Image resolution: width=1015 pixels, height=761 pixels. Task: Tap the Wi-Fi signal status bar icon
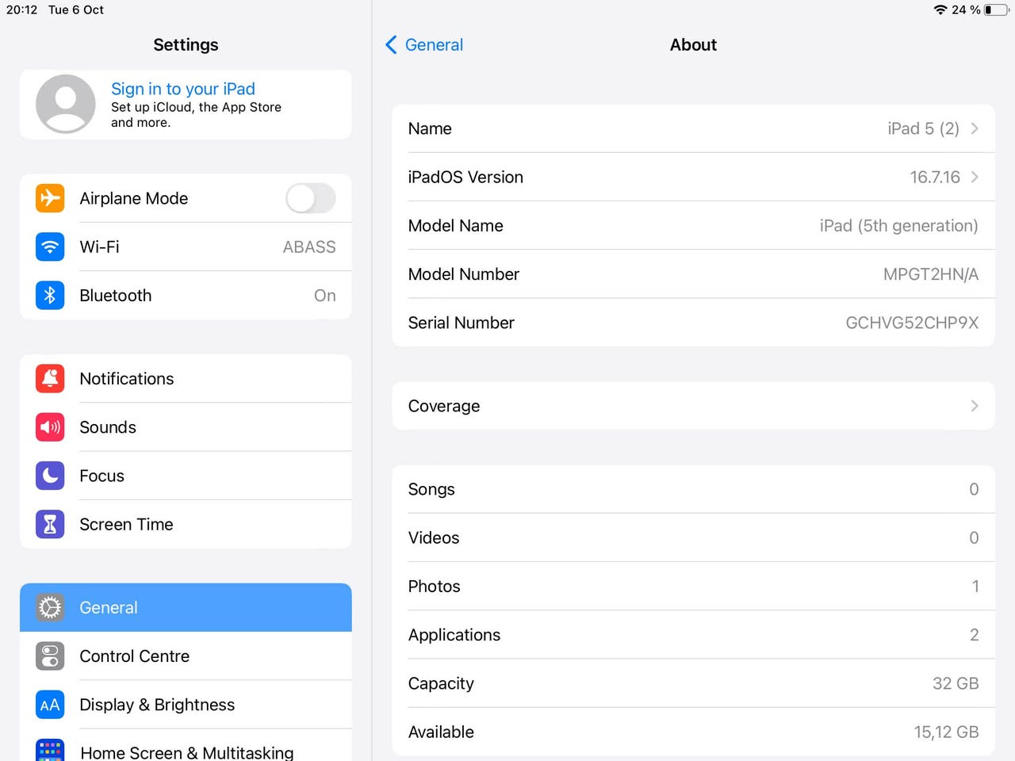[x=940, y=10]
